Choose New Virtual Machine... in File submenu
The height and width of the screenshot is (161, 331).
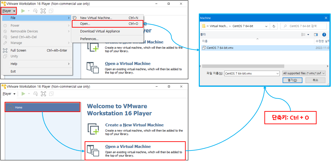[x=108, y=18]
